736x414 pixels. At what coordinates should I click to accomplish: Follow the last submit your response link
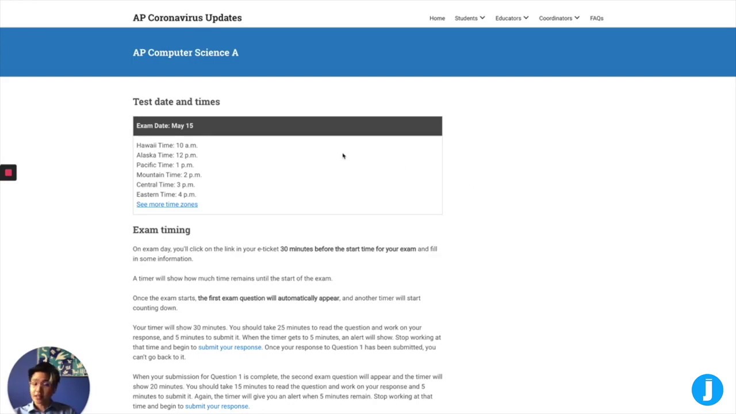(216, 406)
